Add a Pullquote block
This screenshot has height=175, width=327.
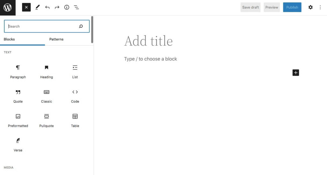point(47,120)
